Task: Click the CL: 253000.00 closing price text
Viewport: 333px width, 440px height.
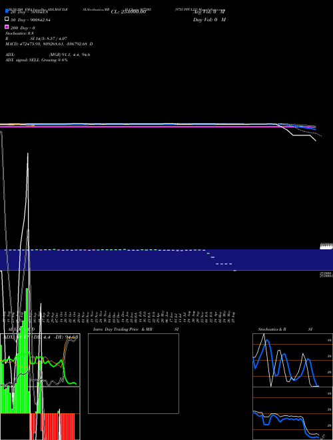Action: (129, 12)
